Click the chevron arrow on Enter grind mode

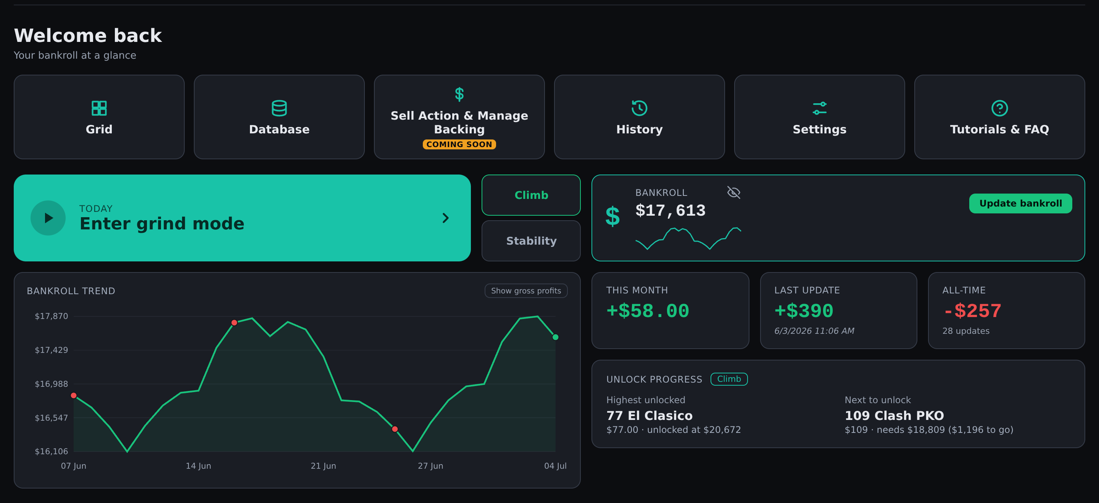pos(445,218)
